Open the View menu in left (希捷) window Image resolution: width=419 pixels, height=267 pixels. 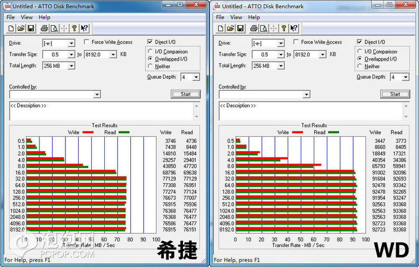click(27, 17)
